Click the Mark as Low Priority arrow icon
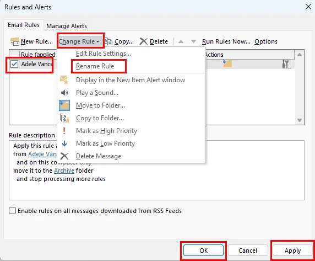315x261 pixels. 64,143
